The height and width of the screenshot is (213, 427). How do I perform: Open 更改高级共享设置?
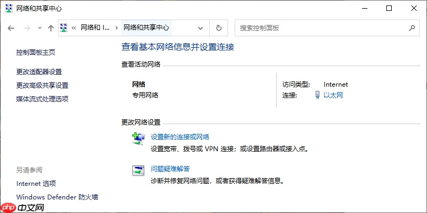coord(42,86)
